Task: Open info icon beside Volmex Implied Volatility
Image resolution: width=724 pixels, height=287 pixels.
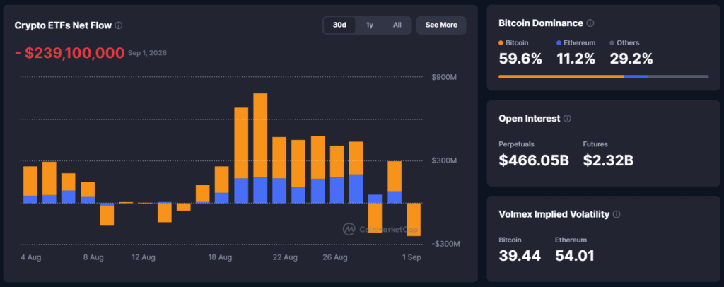Action: pyautogui.click(x=617, y=215)
